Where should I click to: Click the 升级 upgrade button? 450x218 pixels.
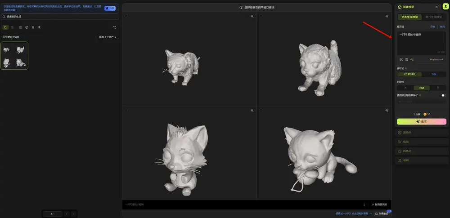[x=110, y=8]
